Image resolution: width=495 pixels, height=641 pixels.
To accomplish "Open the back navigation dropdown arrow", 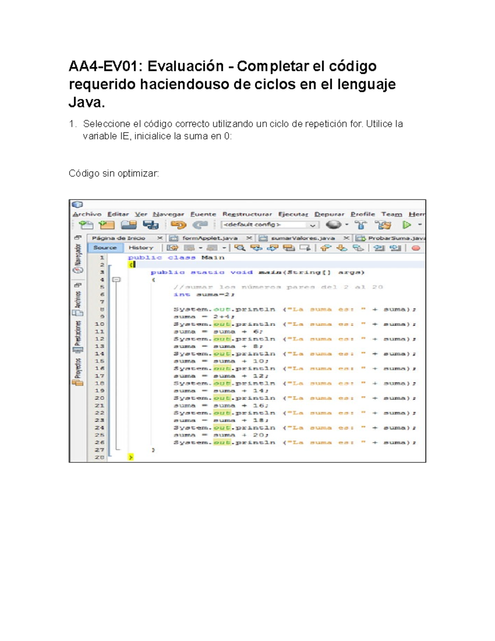I will (200, 248).
